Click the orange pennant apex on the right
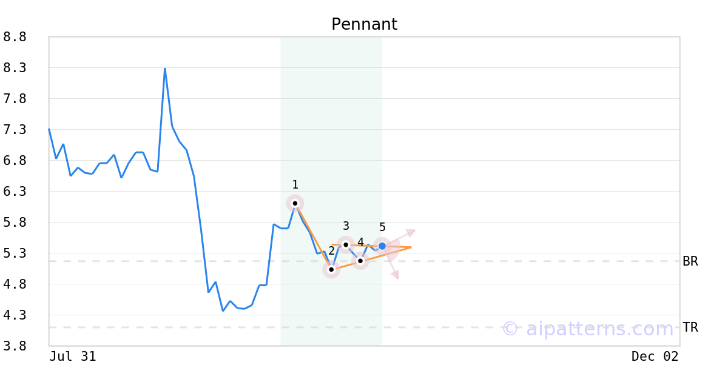Screen dimensions: 728x382 click(411, 247)
